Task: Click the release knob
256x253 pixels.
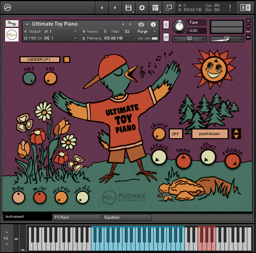Action: pyautogui.click(x=232, y=161)
